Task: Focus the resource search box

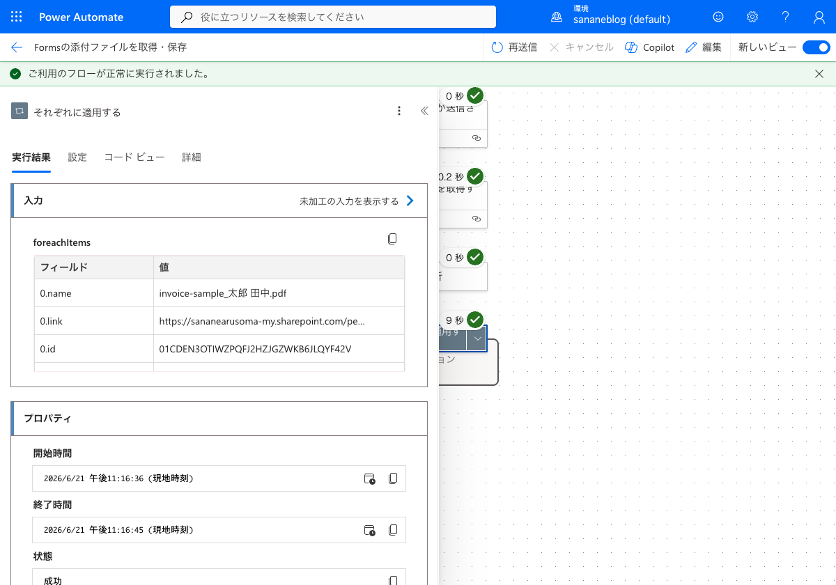Action: click(x=333, y=17)
